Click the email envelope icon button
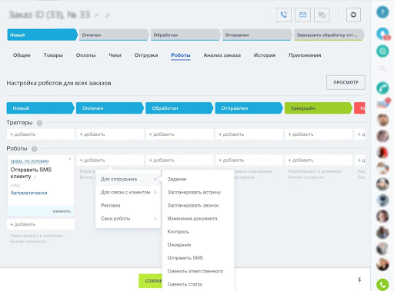This screenshot has width=394, height=291. (x=302, y=15)
